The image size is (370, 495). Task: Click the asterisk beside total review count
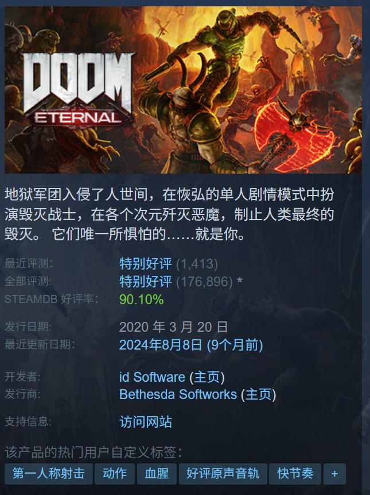click(240, 281)
